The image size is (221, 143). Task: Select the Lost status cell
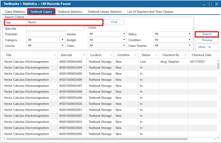click(x=149, y=62)
